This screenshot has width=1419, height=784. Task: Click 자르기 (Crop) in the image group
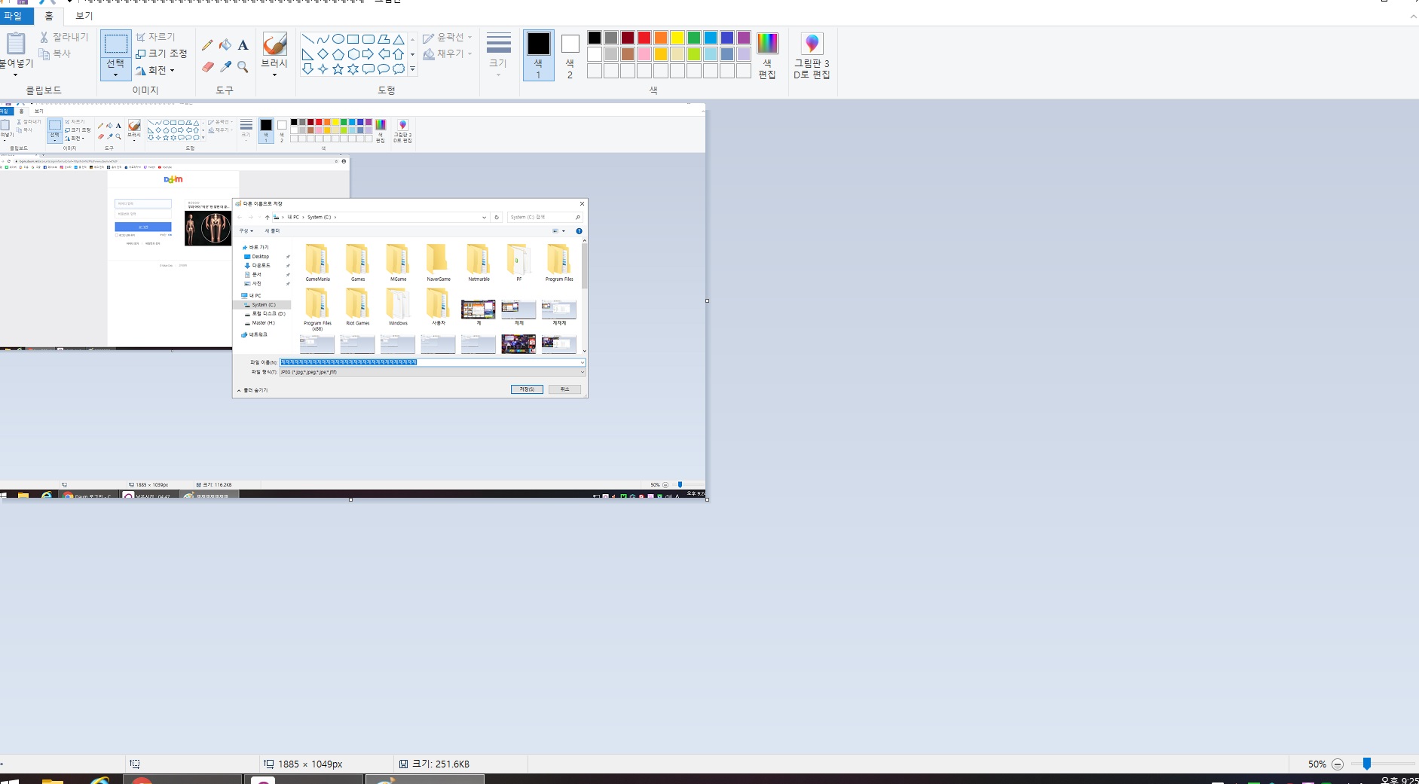coord(155,37)
